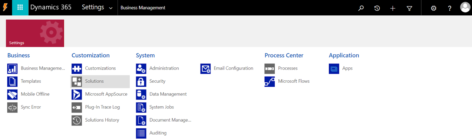Open the Templates link
This screenshot has width=472, height=140.
click(x=31, y=81)
